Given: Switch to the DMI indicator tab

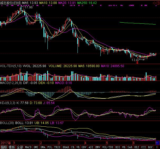Looking at the screenshot, I should coord(36,147).
